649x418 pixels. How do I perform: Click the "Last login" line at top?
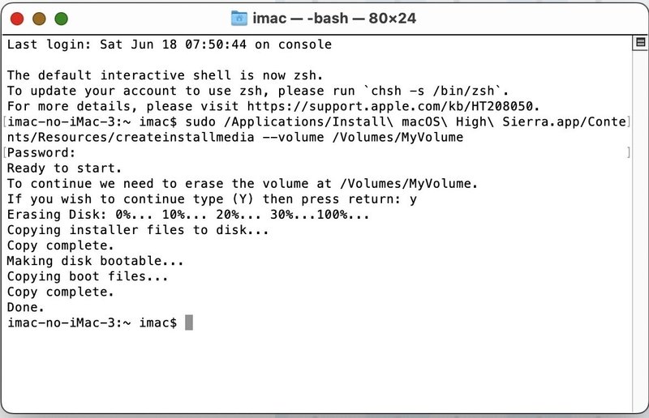point(169,45)
